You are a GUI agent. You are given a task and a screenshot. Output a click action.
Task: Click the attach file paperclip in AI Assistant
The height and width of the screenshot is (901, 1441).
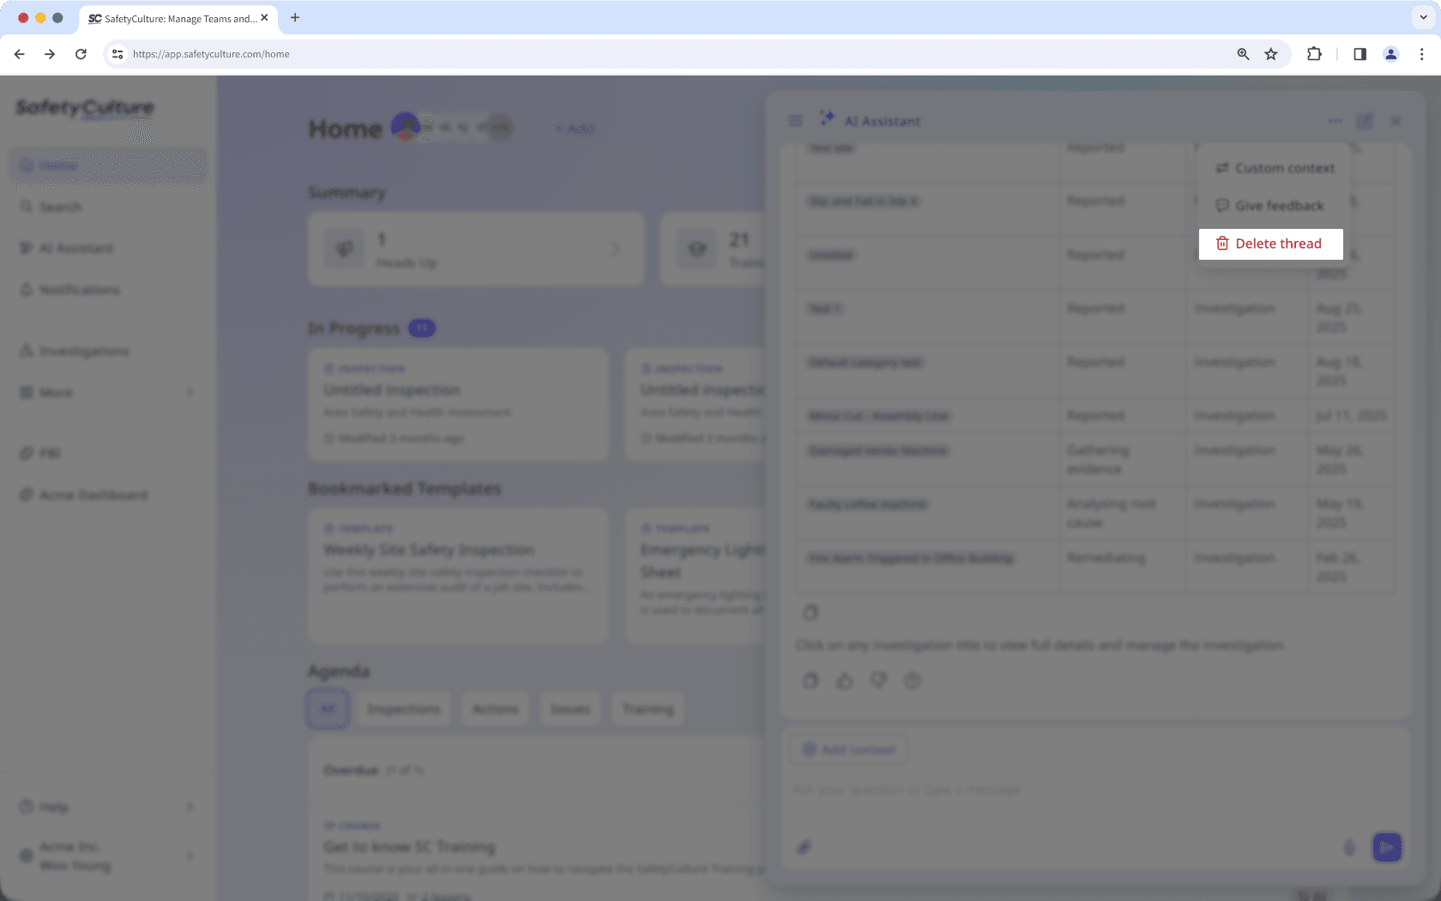click(x=804, y=847)
